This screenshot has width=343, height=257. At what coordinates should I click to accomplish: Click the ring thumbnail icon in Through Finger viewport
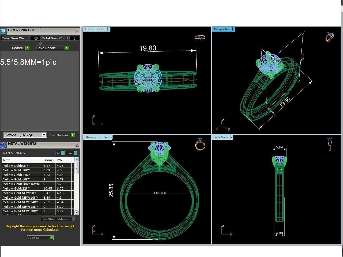point(200,144)
